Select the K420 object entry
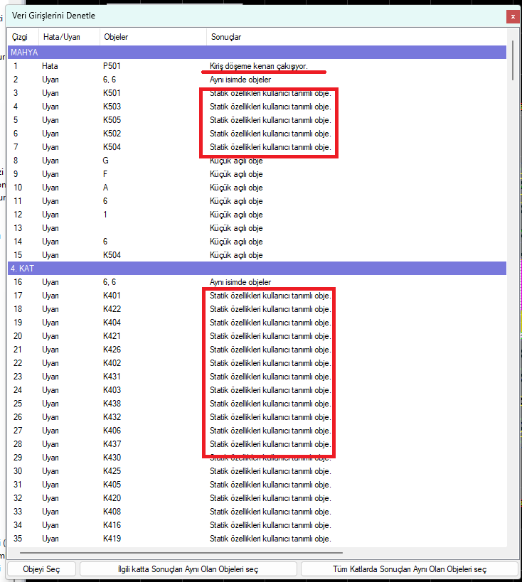Image resolution: width=522 pixels, height=582 pixels. [x=112, y=498]
